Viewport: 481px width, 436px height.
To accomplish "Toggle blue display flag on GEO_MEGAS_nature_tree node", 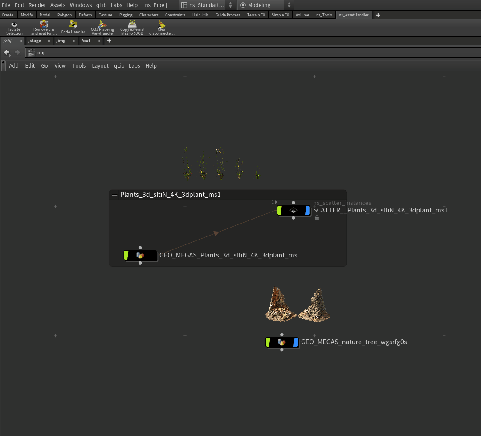I will (296, 342).
